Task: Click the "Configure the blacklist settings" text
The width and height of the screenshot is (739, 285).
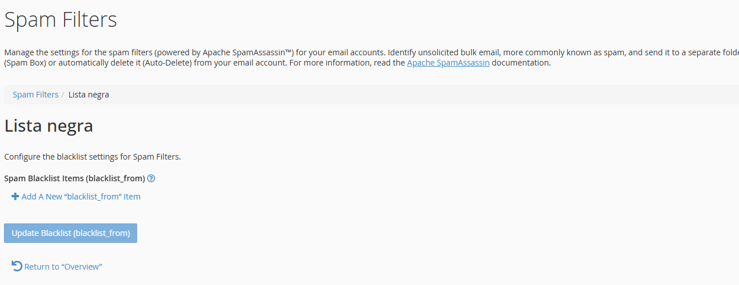Action: pos(93,156)
